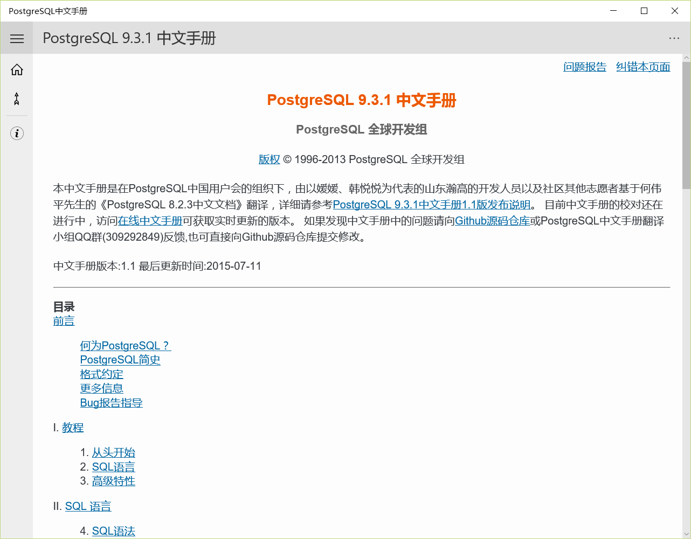
Task: Open the info (i) icon
Action: (x=17, y=134)
